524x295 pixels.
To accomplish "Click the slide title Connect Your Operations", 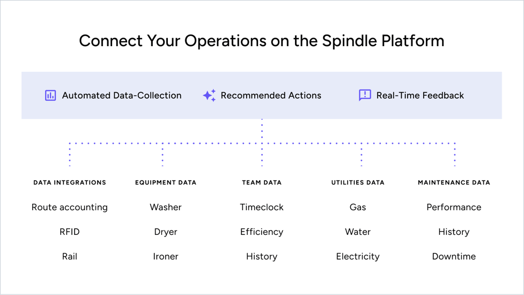I will [262, 41].
